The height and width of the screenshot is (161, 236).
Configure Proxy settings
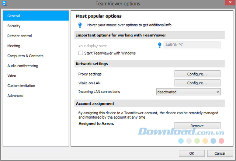coord(197,74)
